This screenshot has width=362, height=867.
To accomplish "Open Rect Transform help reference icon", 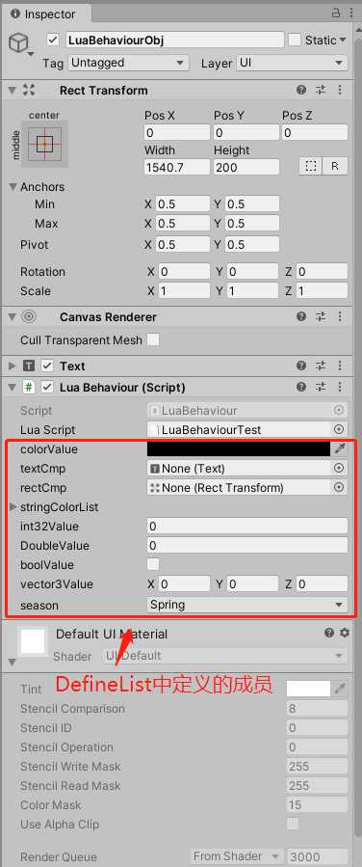I will click(x=301, y=90).
